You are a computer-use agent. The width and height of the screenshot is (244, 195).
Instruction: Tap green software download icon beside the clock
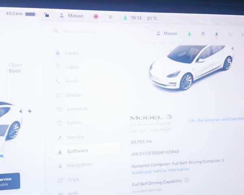tap(125, 18)
